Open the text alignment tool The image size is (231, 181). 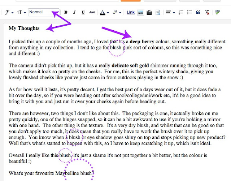[169, 12]
